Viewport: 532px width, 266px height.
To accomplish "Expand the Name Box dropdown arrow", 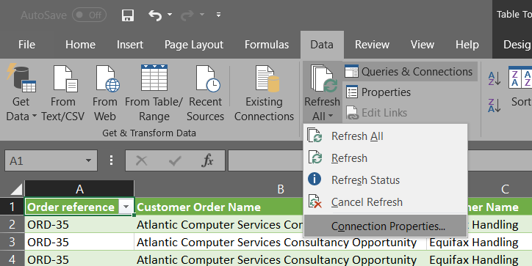I will [89, 160].
